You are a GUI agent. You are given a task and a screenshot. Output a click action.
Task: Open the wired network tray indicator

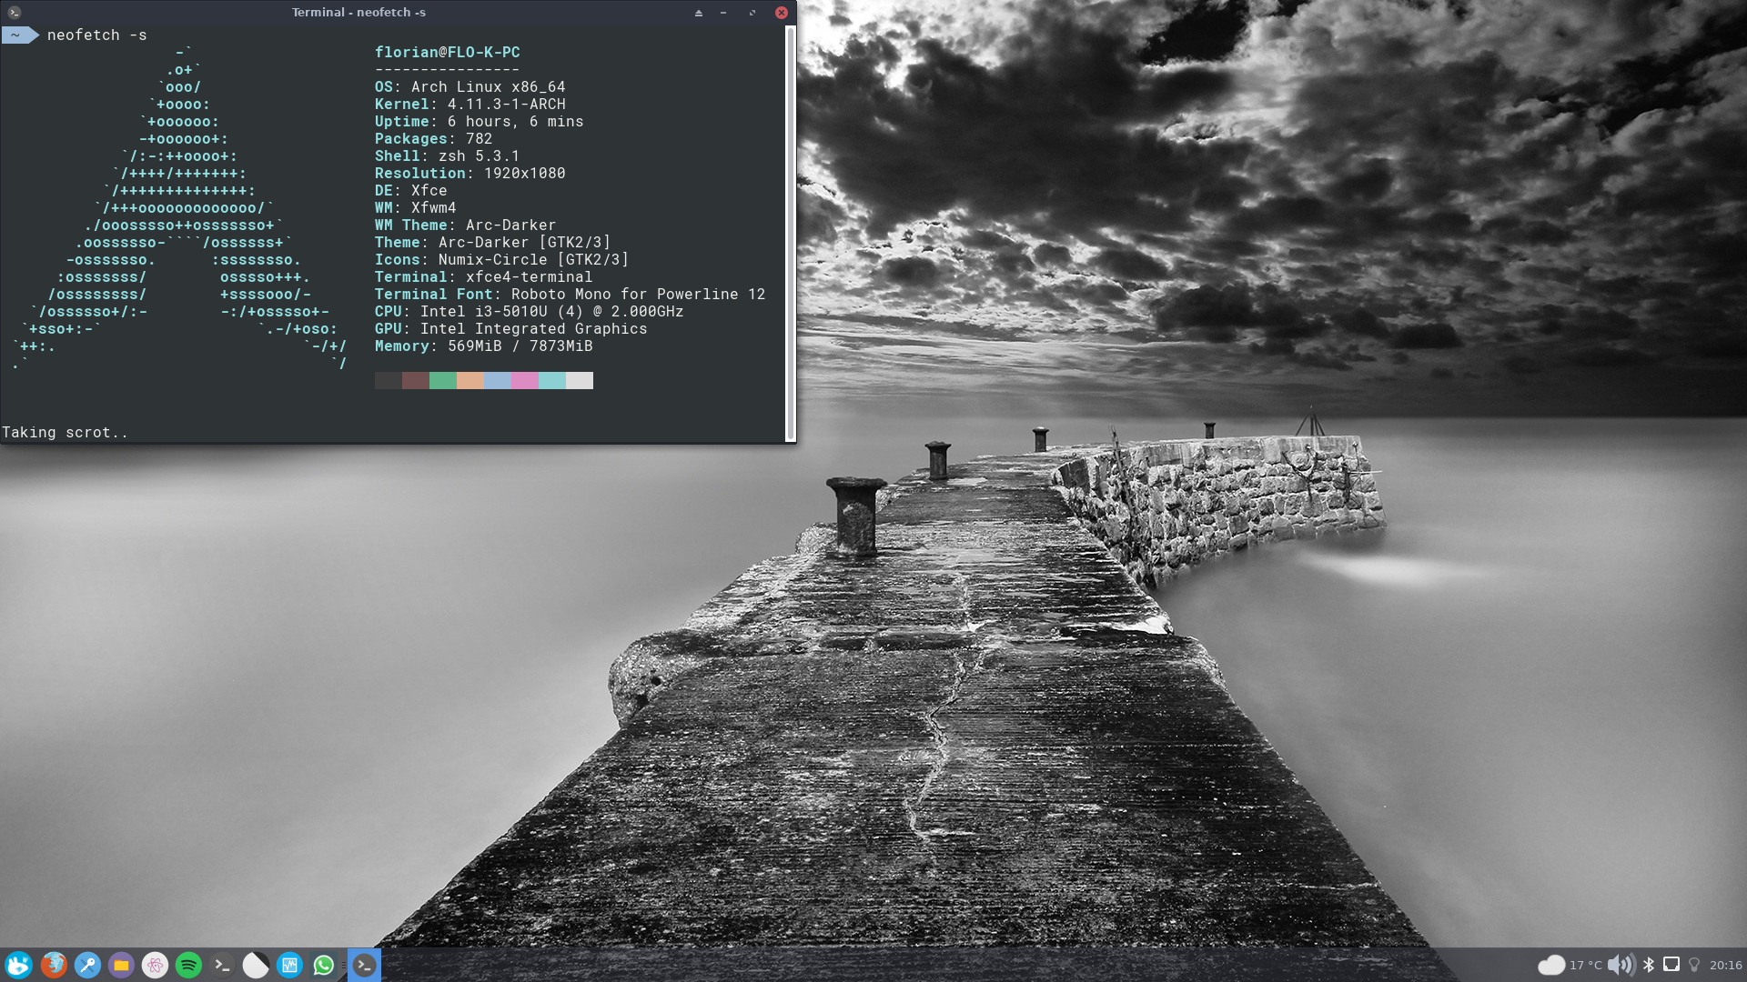pos(1671,965)
